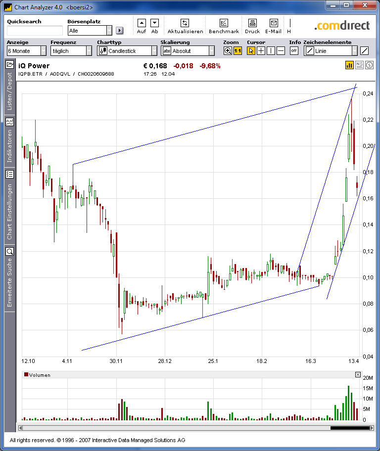
Task: Maximize the Chart Analyzer window
Action: (347, 5)
